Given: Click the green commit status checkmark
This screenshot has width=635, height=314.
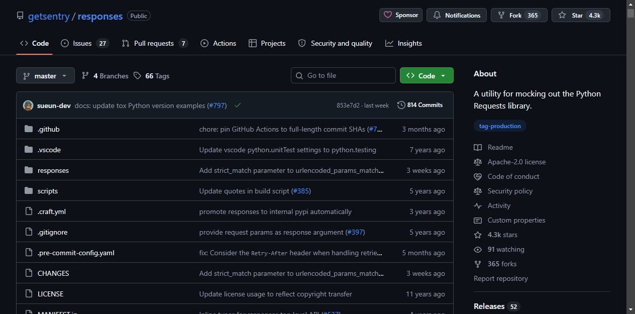Looking at the screenshot, I should pos(238,106).
